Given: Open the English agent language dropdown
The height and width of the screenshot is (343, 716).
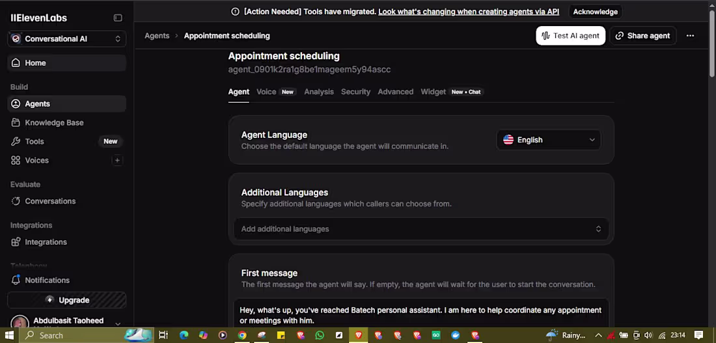Looking at the screenshot, I should tap(549, 140).
